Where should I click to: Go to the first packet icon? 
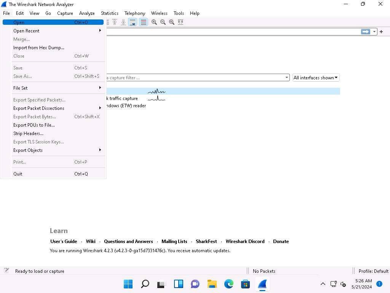pyautogui.click(x=115, y=22)
